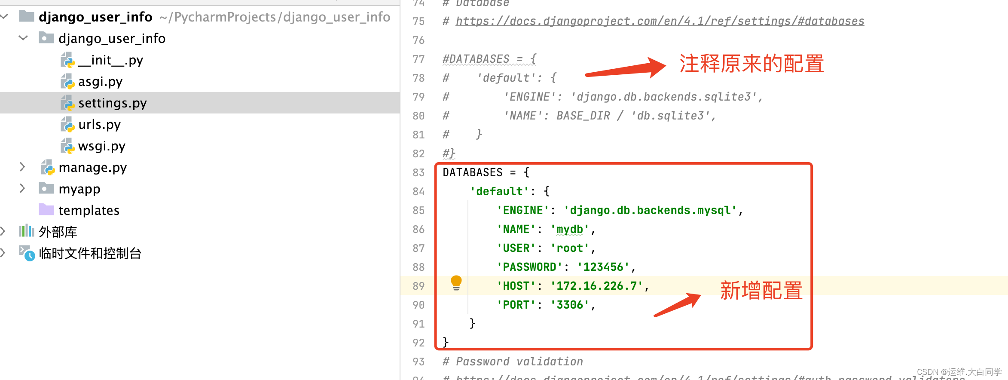Click the 'NAME' key on line 86
Screen dimensions: 1008x380
click(516, 229)
